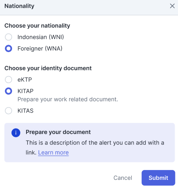Click the Nationality dialog title
Viewport: 178px width, 189px height.
coord(19,6)
